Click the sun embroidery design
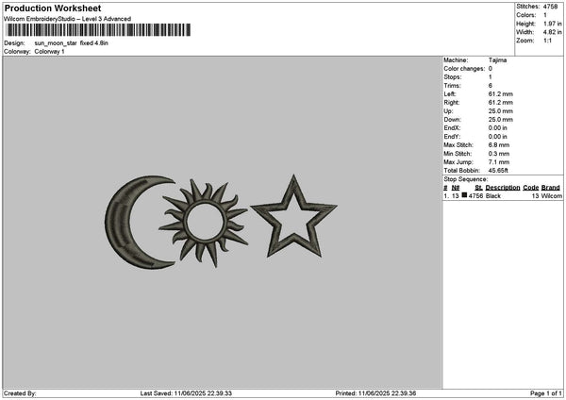The width and height of the screenshot is (566, 400). tap(204, 223)
